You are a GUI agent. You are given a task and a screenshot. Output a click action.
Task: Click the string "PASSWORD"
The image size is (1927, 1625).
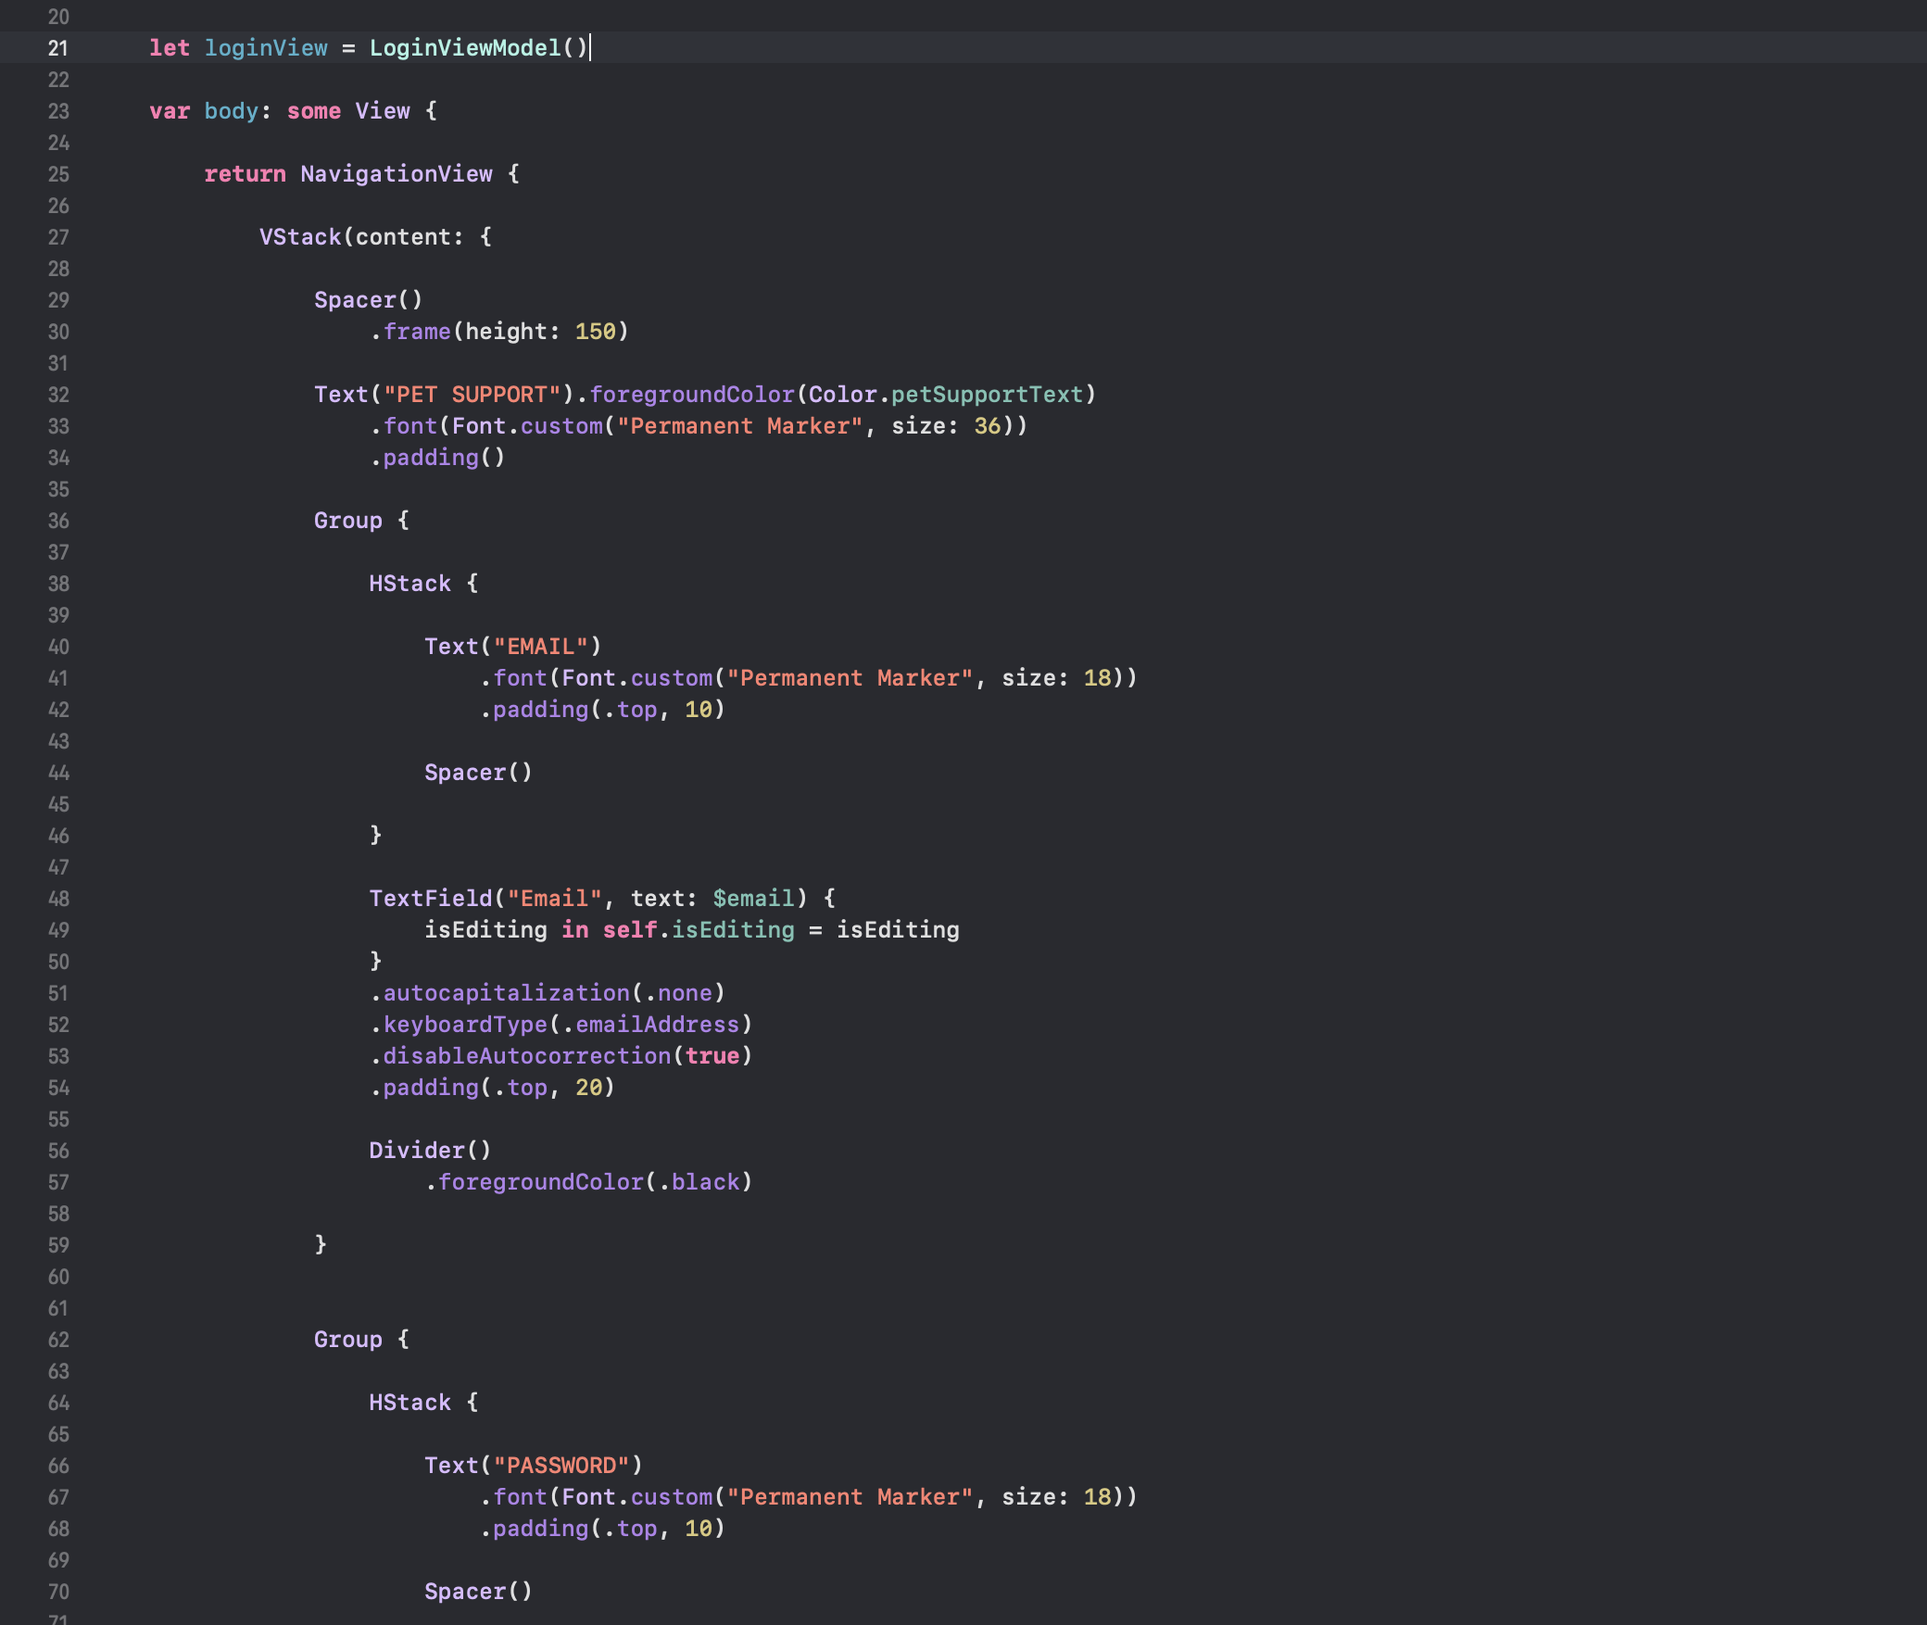point(561,1466)
